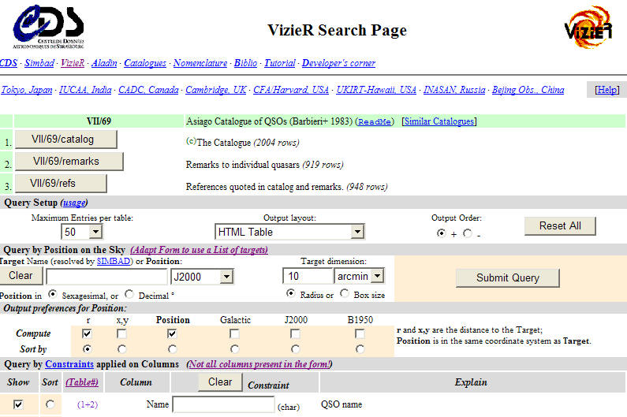Screen dimensions: 627x417
Task: Expand the Output layout HTML Table dropdown
Action: click(356, 232)
